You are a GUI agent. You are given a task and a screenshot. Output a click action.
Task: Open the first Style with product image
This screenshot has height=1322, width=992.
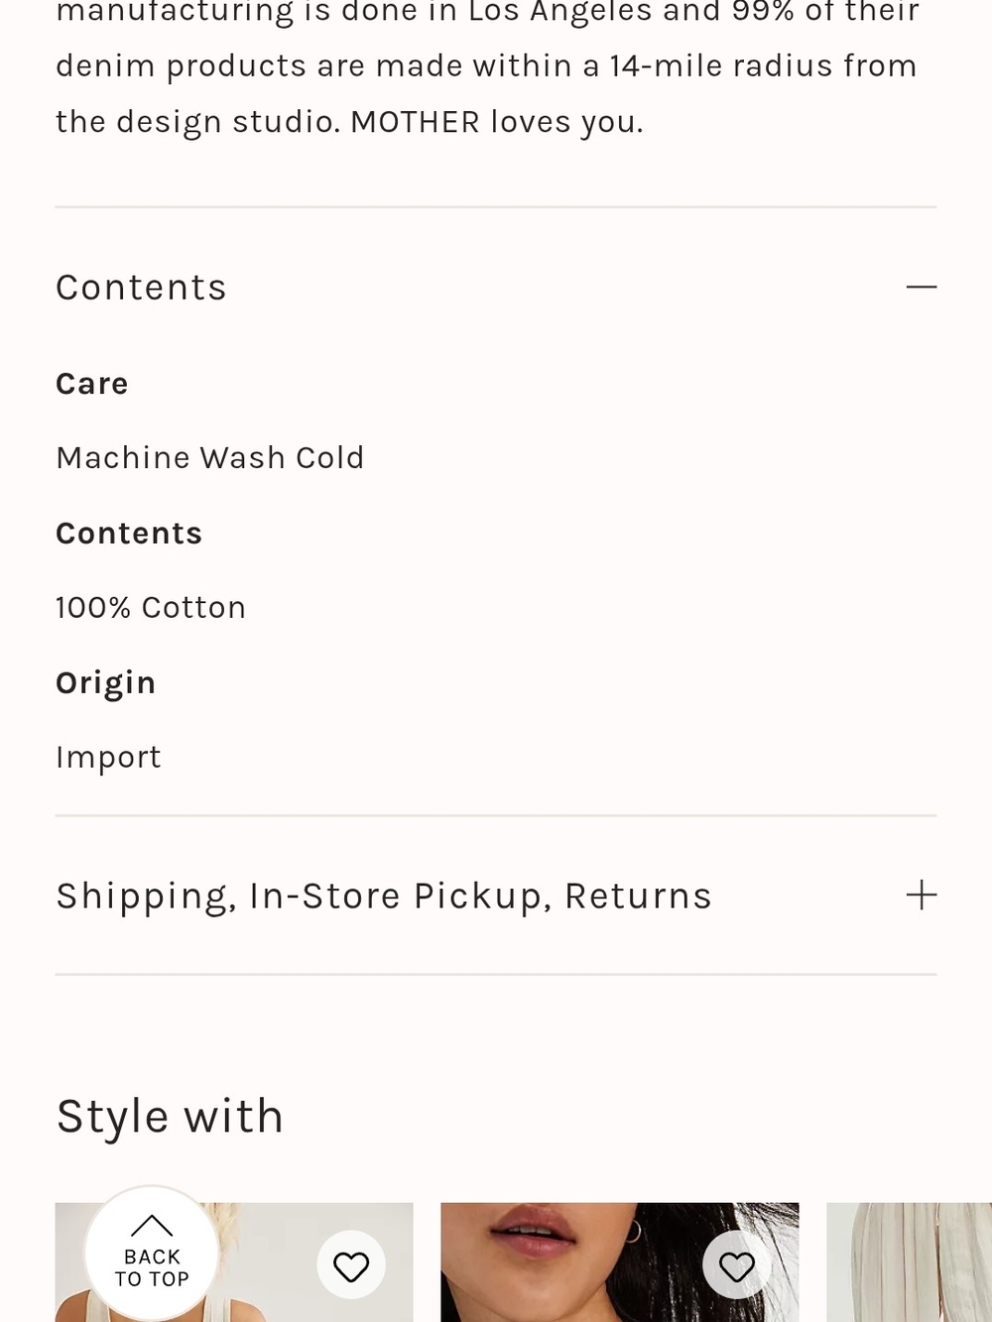[234, 1262]
